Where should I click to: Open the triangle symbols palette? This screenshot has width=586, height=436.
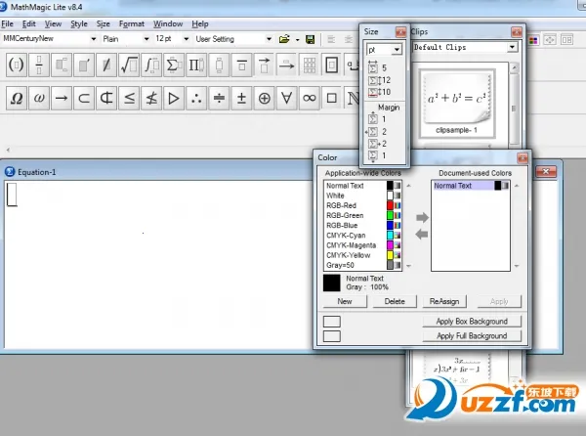[x=174, y=99]
